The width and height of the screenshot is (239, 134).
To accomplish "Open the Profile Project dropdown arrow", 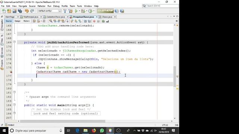I will (94, 11).
